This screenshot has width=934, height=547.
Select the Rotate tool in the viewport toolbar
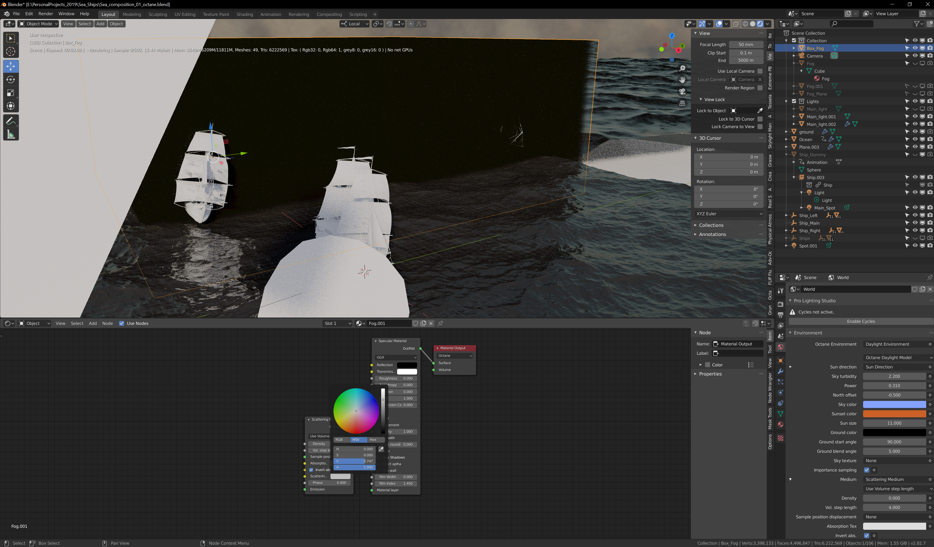tap(11, 80)
